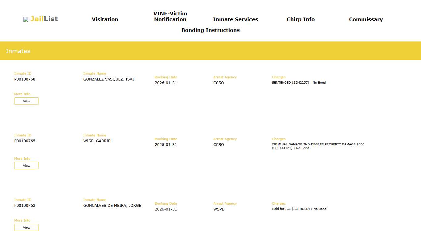Select Chirp Info in navigation
The height and width of the screenshot is (236, 421).
coord(300,19)
